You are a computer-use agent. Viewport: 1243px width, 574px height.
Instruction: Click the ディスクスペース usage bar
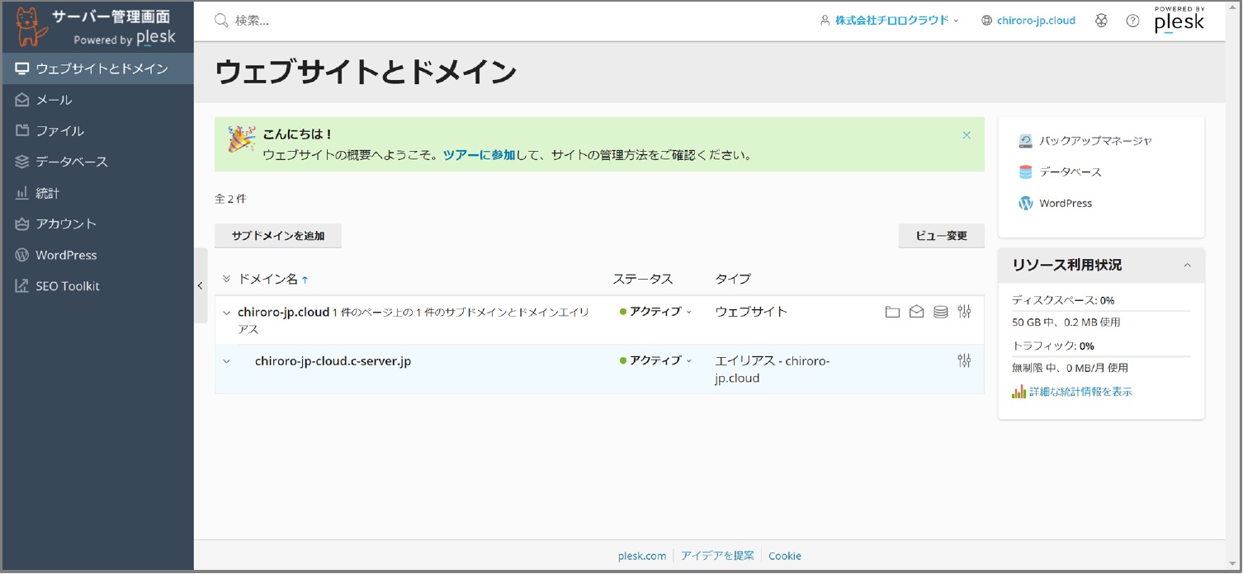click(1101, 311)
